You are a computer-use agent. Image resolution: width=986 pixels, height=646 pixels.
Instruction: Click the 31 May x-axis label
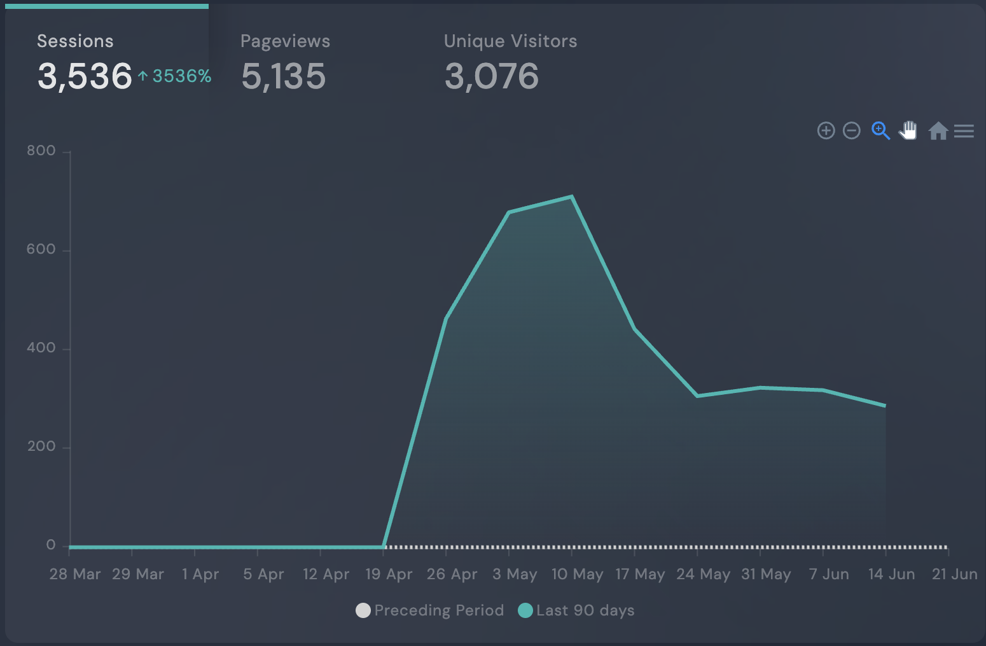coord(766,574)
